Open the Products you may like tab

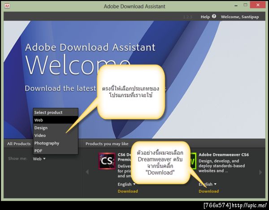coord(107,144)
